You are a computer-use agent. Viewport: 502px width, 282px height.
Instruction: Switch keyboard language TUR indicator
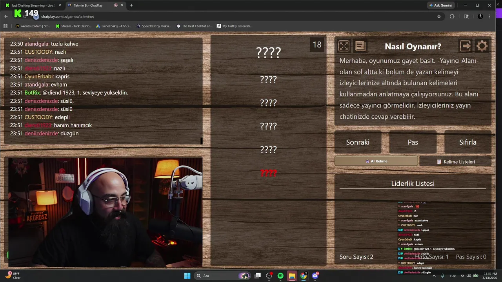(x=453, y=276)
